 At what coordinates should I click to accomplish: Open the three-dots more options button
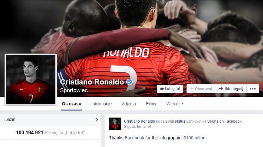[253, 89]
